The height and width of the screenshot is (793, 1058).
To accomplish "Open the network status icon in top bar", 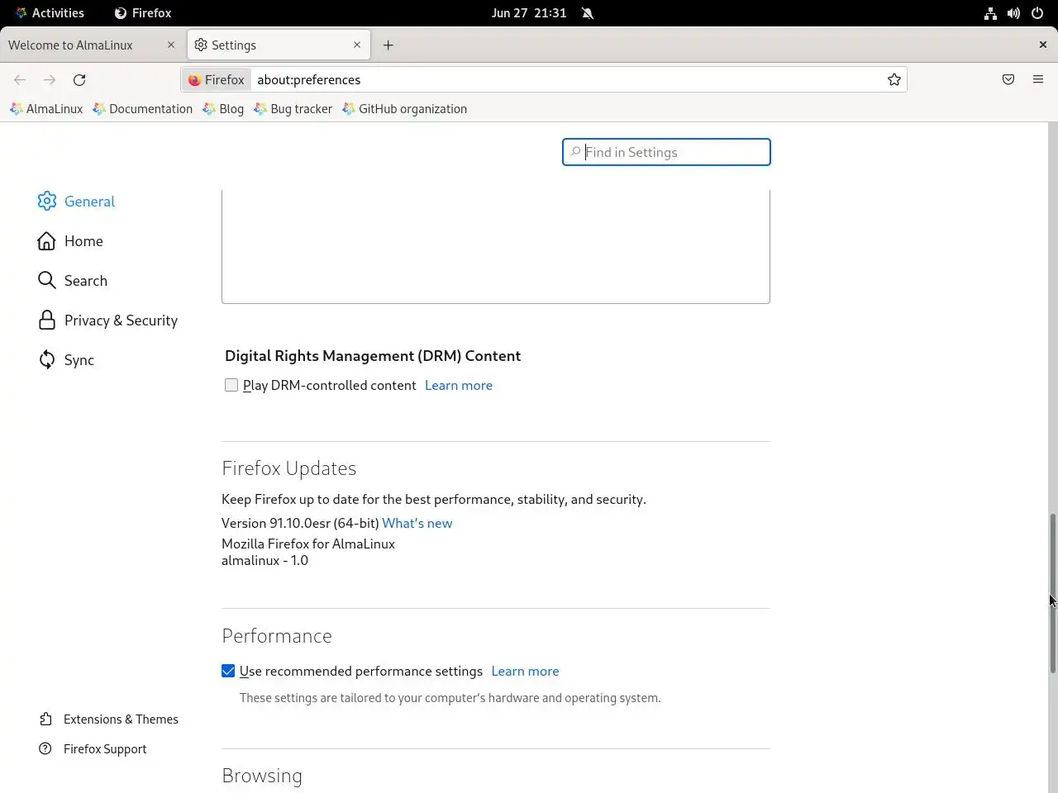I will [x=990, y=13].
